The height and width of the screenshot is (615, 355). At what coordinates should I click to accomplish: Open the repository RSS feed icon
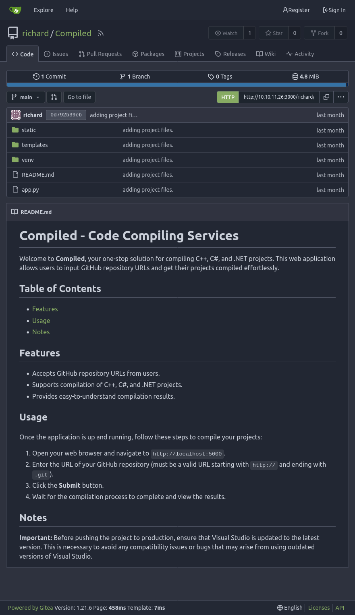coord(101,33)
